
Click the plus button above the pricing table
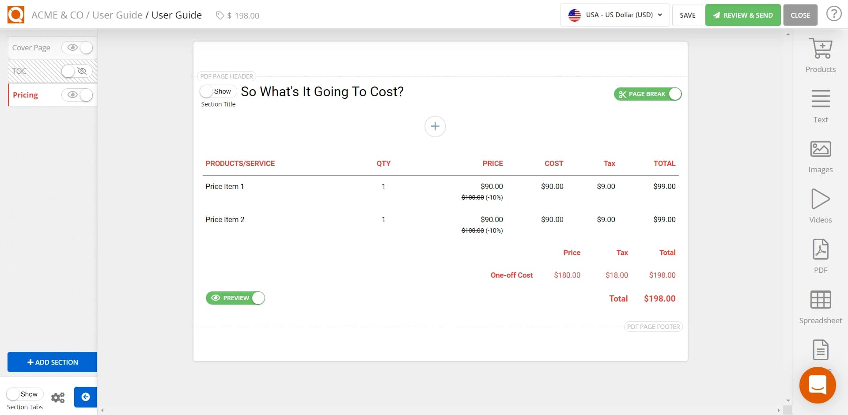tap(435, 127)
